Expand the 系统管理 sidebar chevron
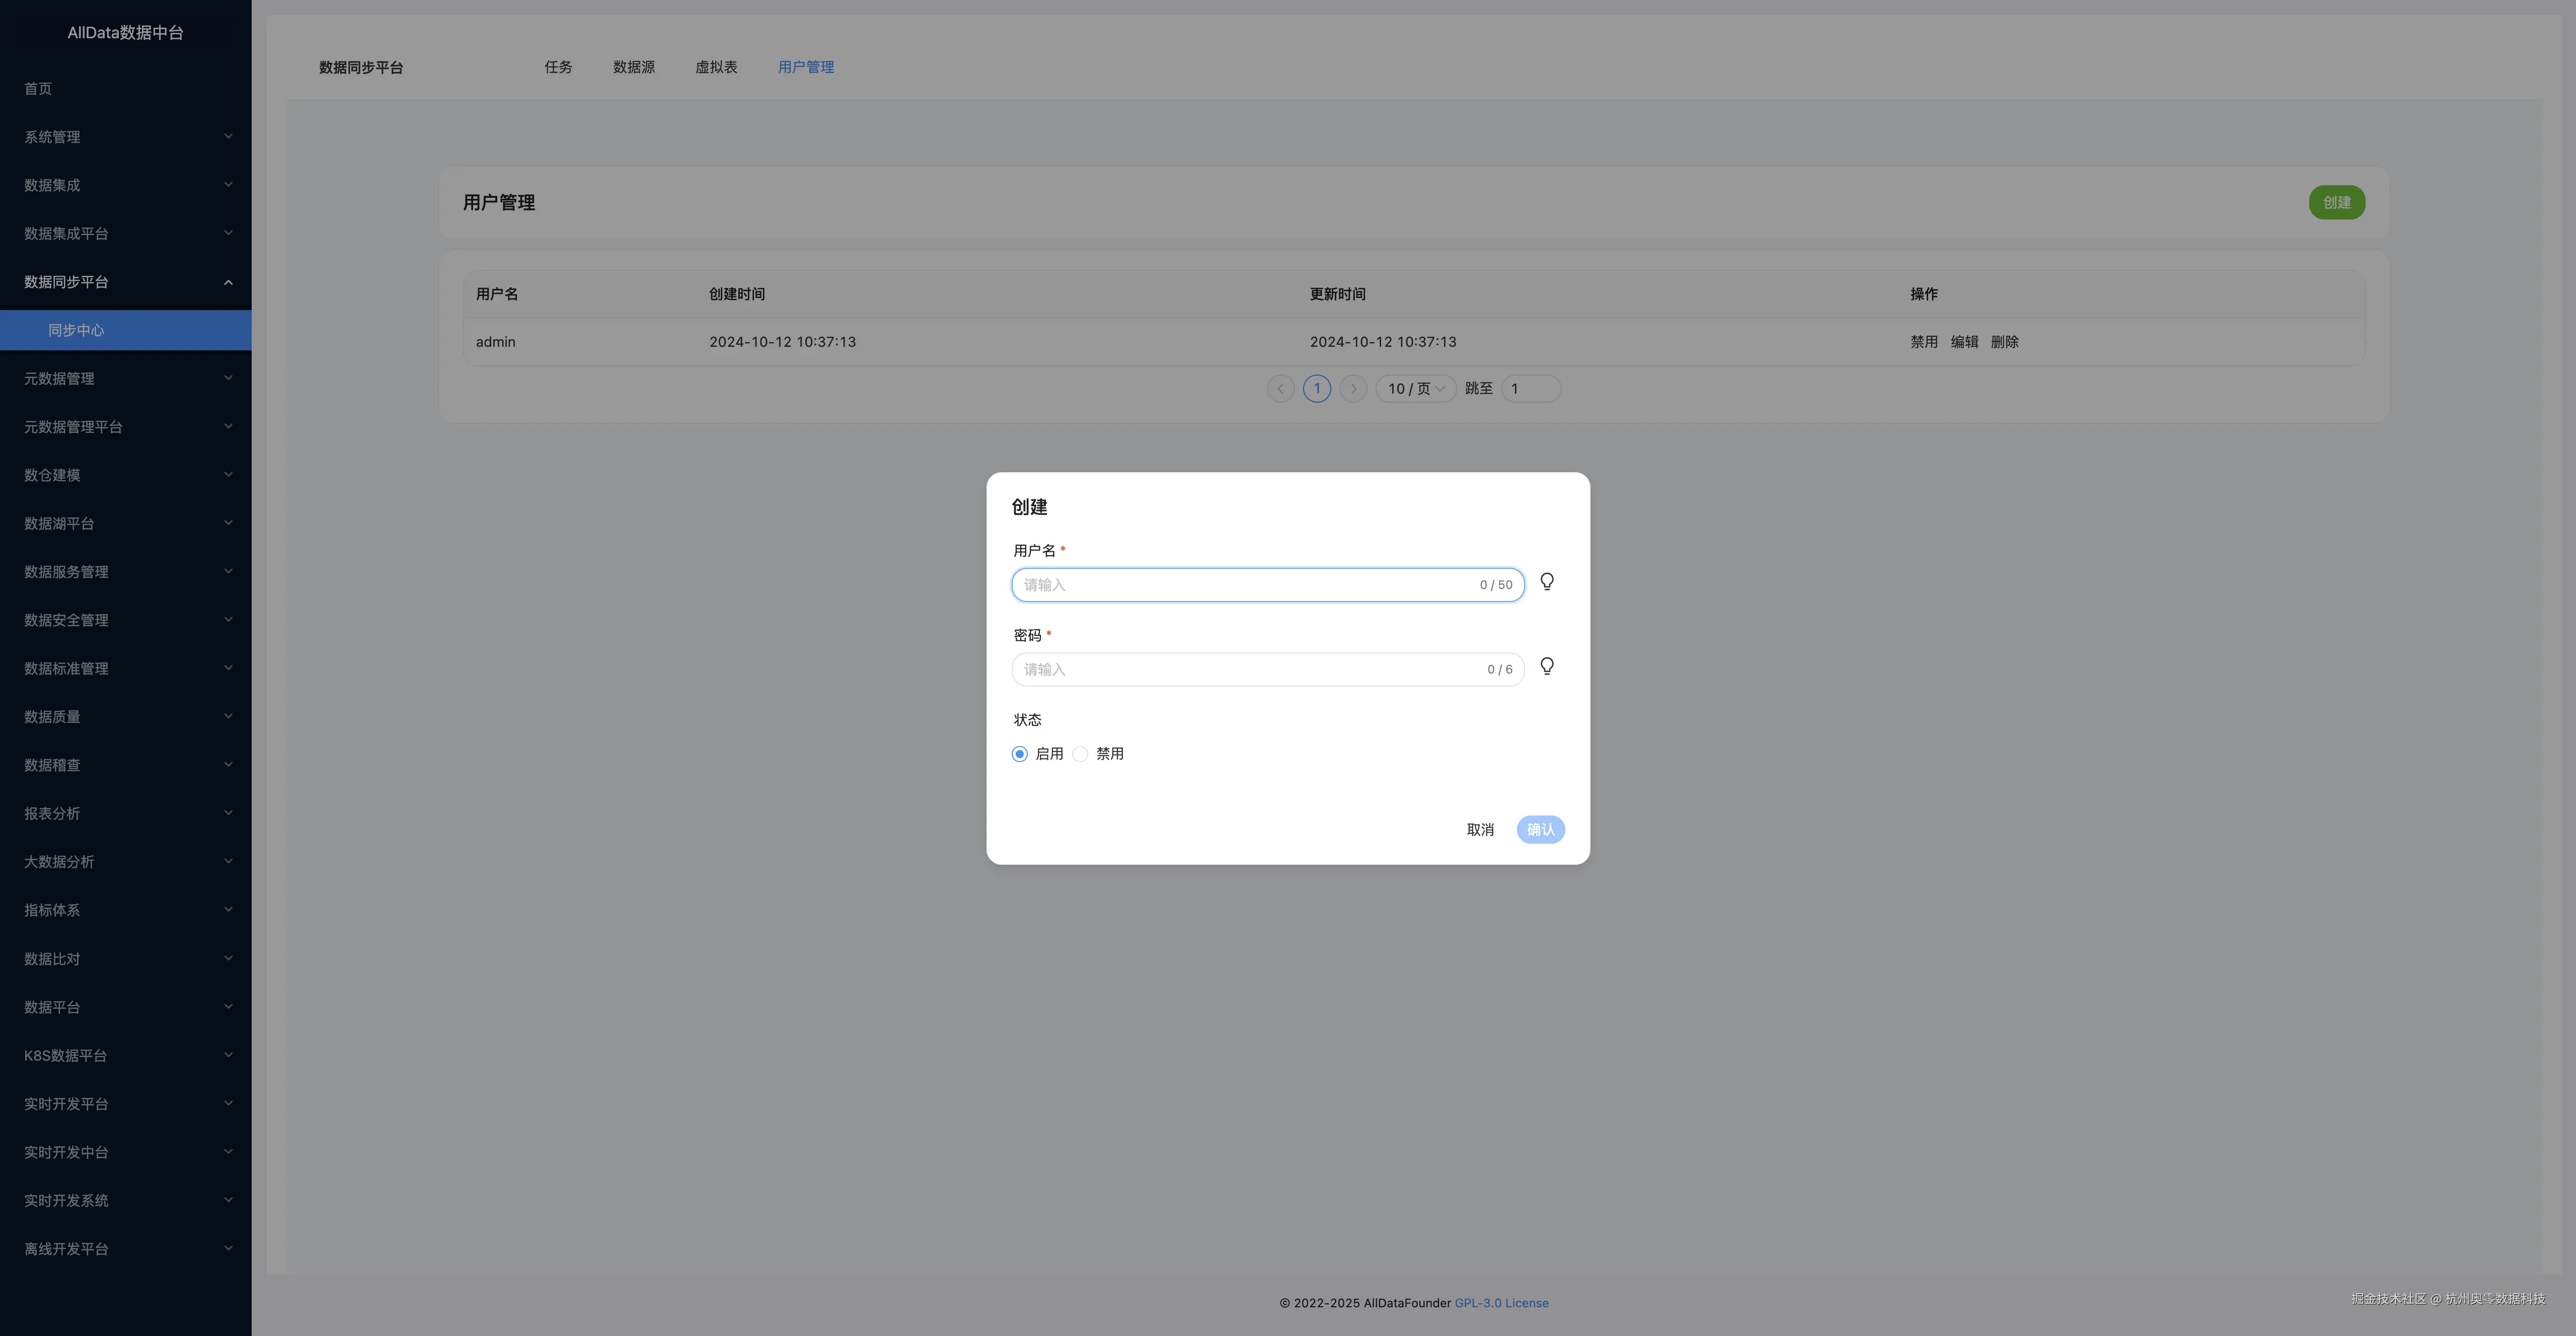 coord(228,137)
